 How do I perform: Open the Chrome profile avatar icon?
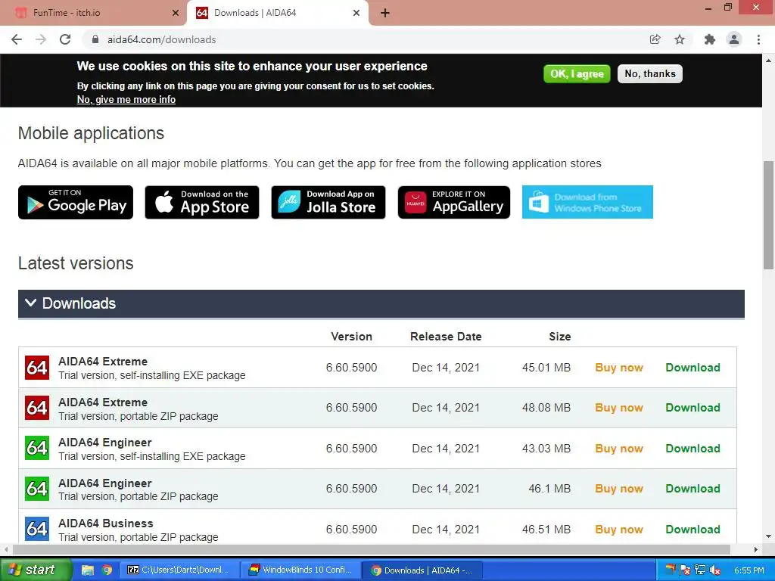[x=734, y=39]
